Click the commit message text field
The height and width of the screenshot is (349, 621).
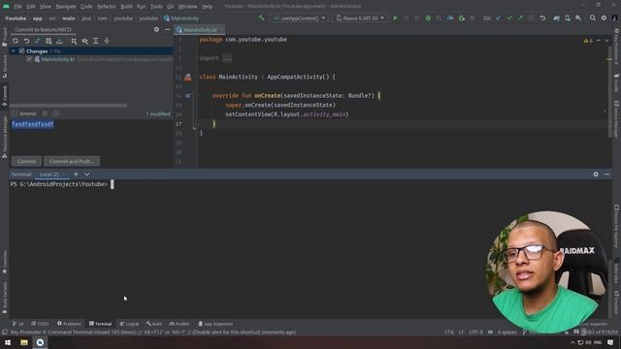pos(91,137)
